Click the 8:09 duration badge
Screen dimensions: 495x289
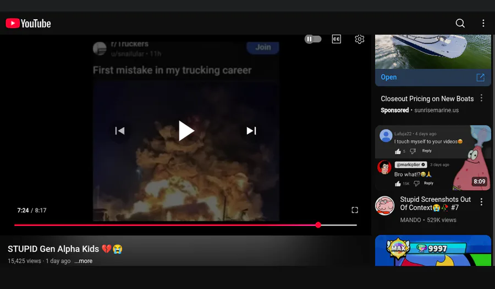coord(479,182)
